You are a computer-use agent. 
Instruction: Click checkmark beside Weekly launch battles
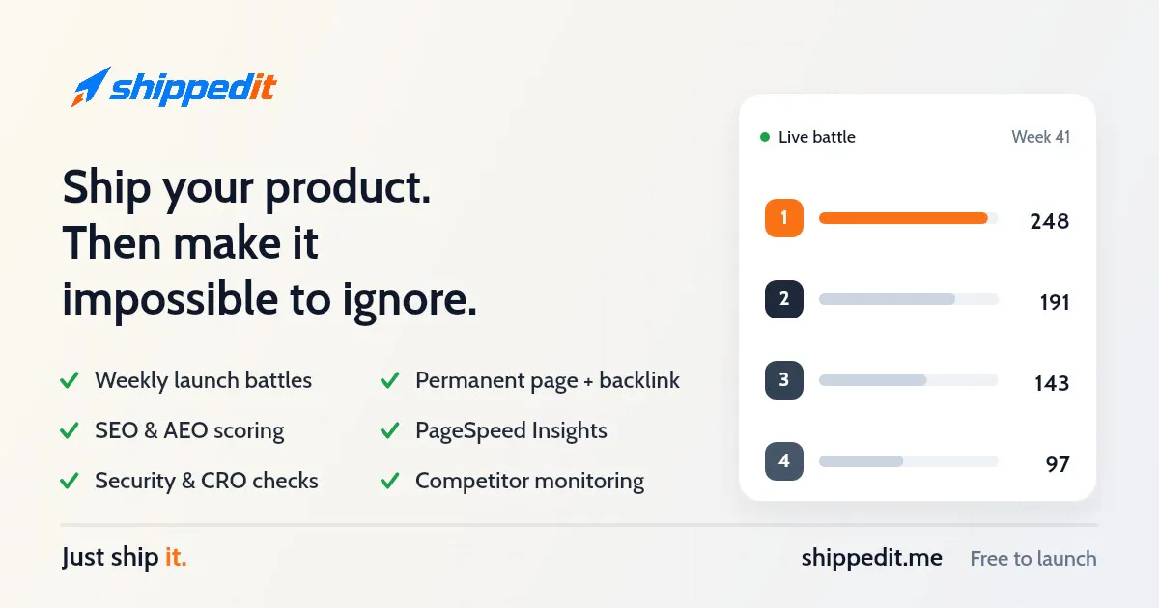(x=70, y=381)
